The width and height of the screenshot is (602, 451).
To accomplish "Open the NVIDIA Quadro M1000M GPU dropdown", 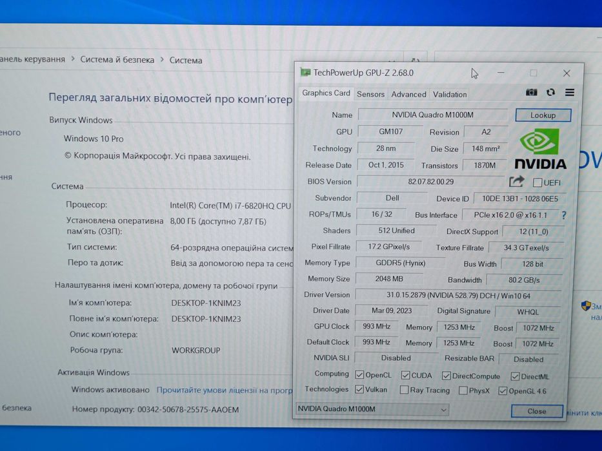I will point(372,409).
